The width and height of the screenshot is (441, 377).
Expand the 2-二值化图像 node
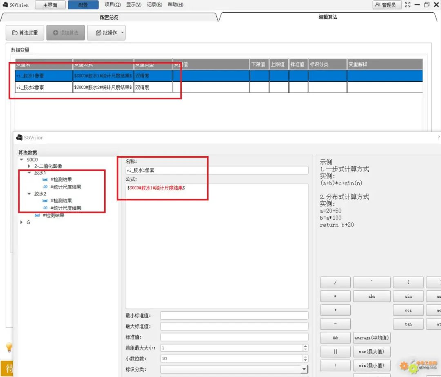tap(29, 166)
